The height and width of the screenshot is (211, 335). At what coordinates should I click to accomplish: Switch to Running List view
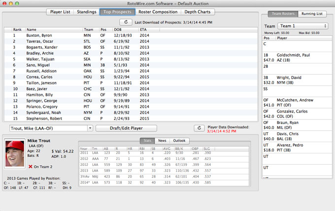[x=312, y=14]
